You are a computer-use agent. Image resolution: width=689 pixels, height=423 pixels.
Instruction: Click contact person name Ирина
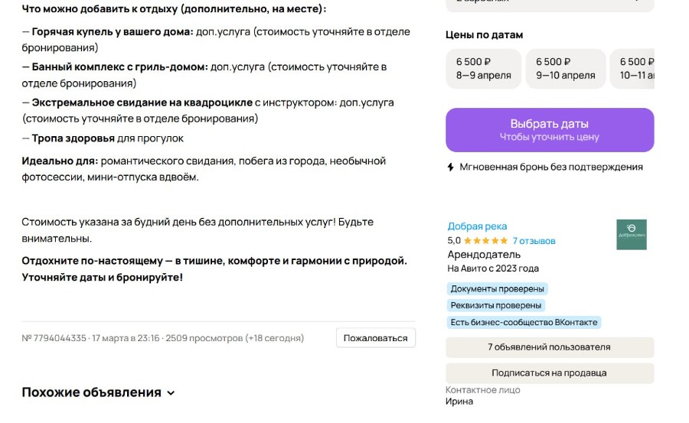pos(459,402)
